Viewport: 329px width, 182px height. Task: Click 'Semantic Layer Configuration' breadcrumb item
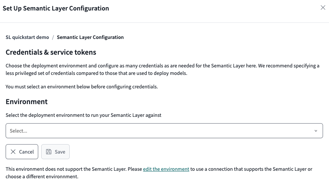tap(90, 37)
